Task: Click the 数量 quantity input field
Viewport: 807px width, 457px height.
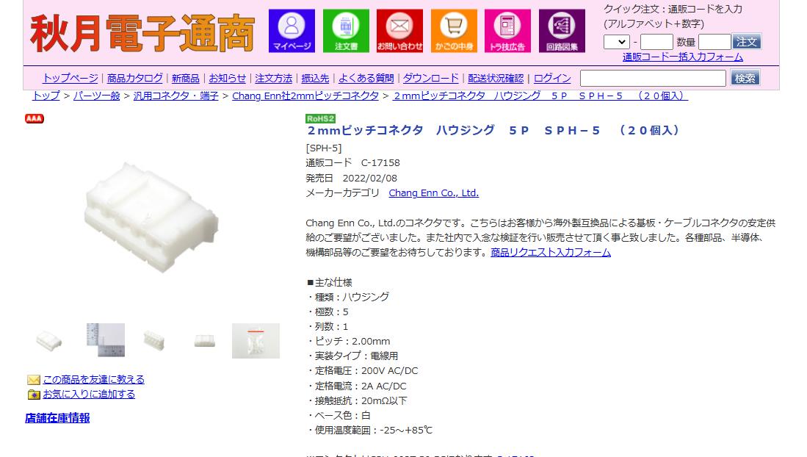Action: [x=714, y=42]
